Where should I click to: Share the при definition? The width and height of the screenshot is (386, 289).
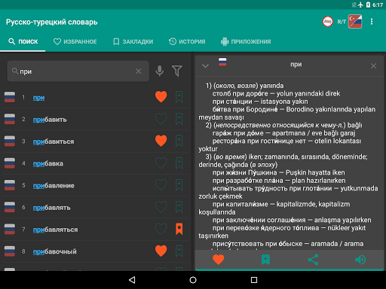(313, 260)
